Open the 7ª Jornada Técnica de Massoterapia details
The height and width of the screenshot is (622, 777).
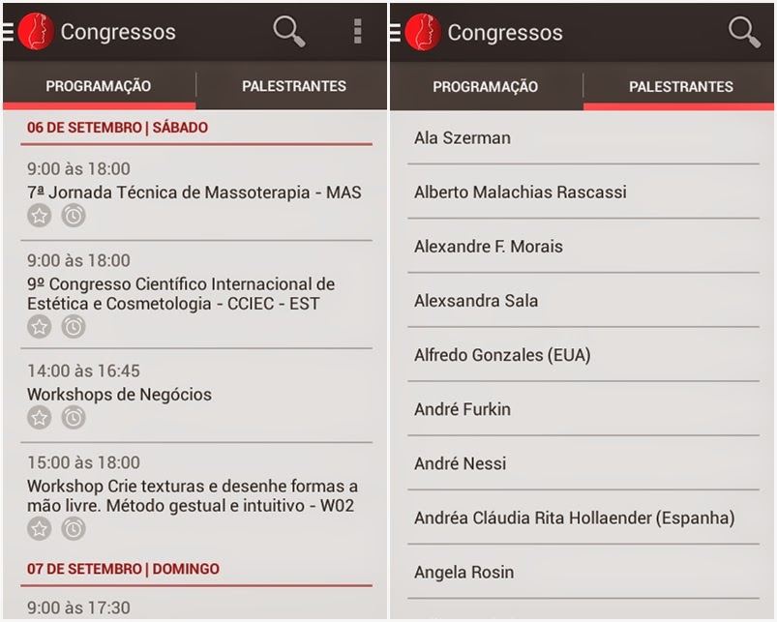click(194, 193)
